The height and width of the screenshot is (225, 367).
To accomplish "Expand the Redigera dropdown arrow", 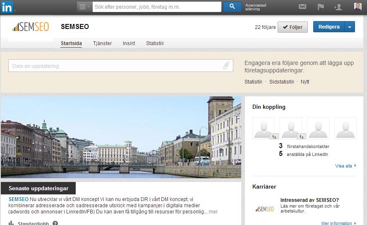I will (350, 27).
